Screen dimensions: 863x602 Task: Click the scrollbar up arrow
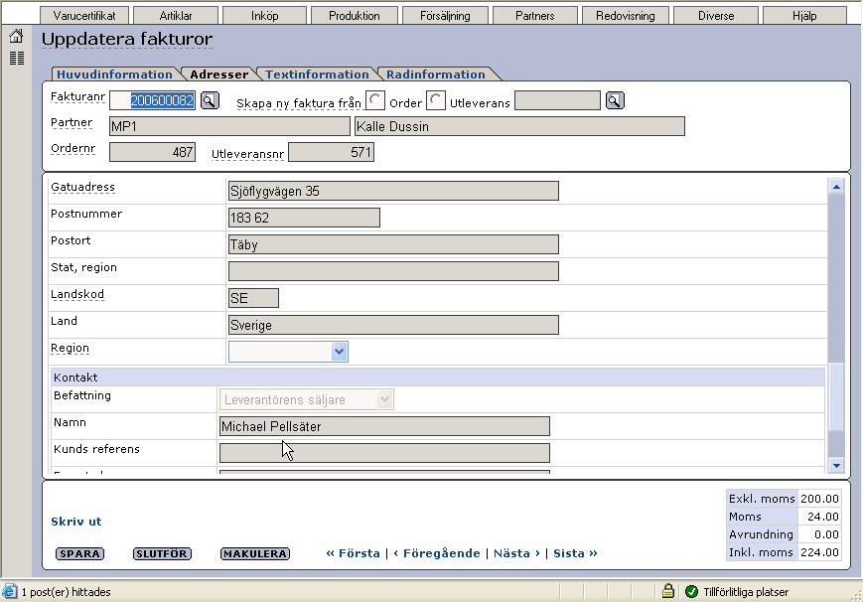tap(836, 186)
